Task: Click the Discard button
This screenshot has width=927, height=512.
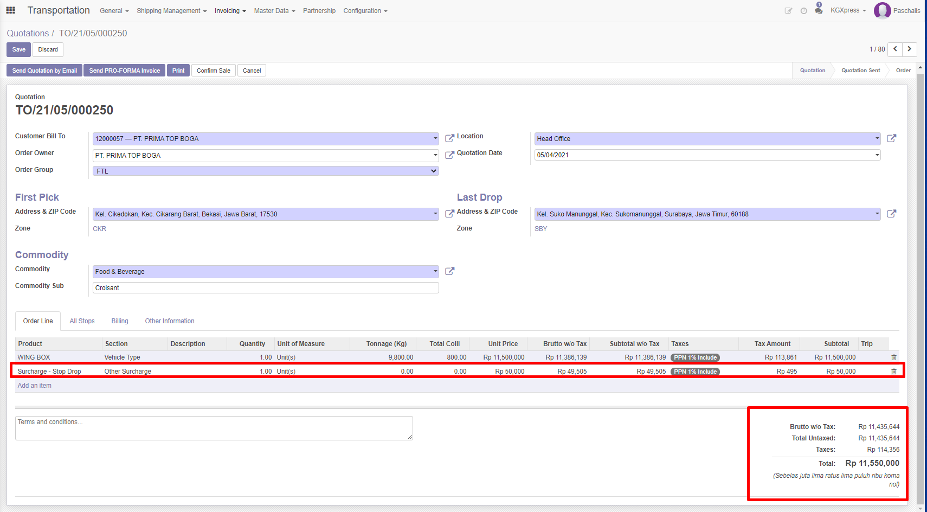Action: pyautogui.click(x=48, y=49)
